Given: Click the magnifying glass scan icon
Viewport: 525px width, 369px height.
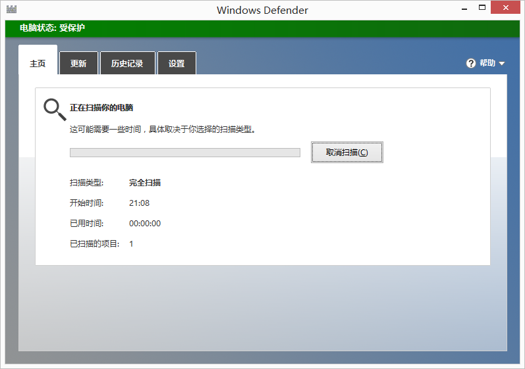Looking at the screenshot, I should pos(54,109).
